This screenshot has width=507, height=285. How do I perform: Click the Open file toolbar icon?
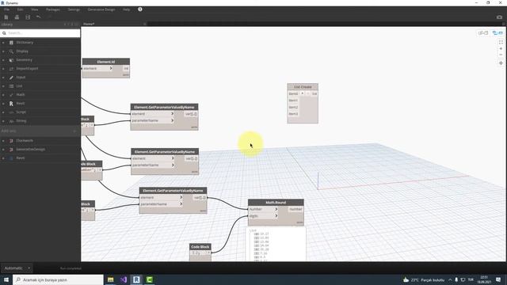(17, 17)
